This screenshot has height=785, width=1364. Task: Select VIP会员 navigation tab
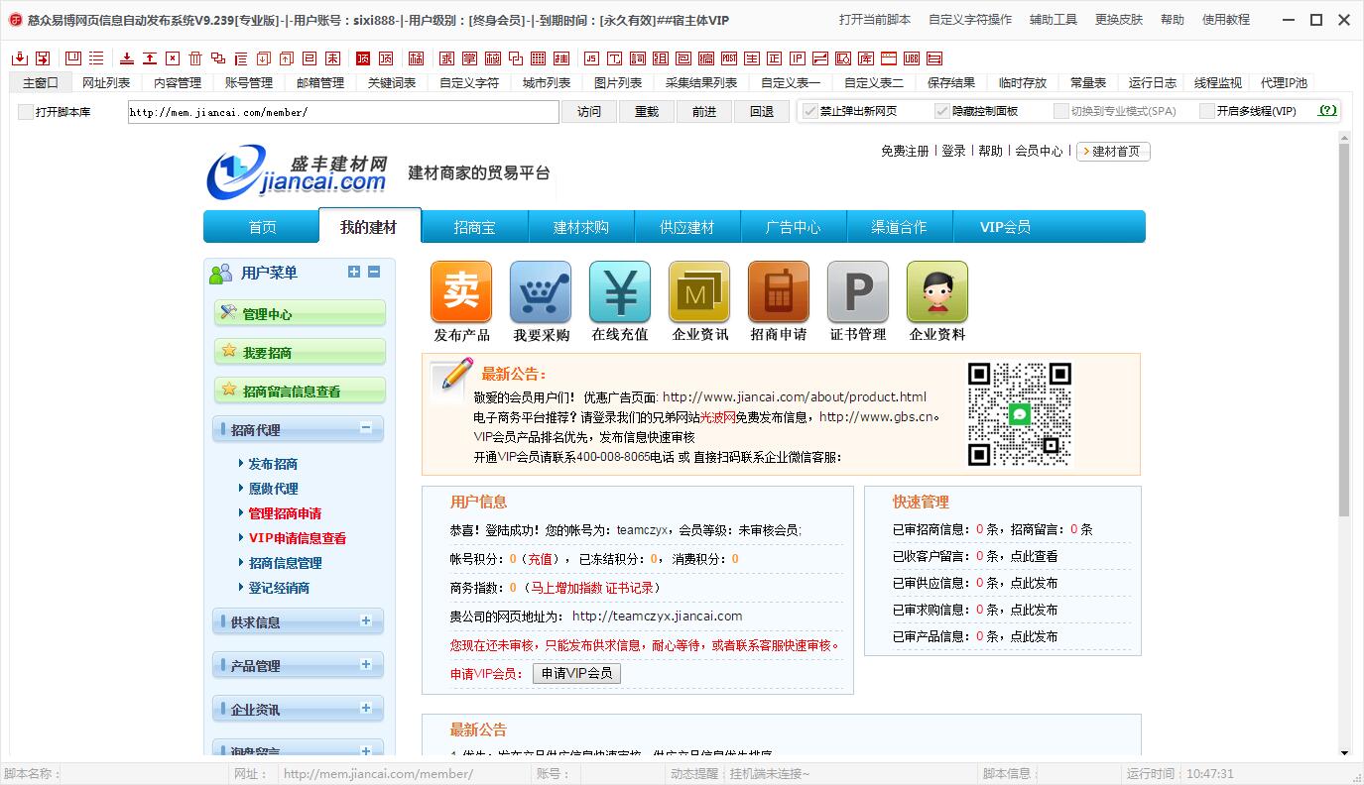1005,227
